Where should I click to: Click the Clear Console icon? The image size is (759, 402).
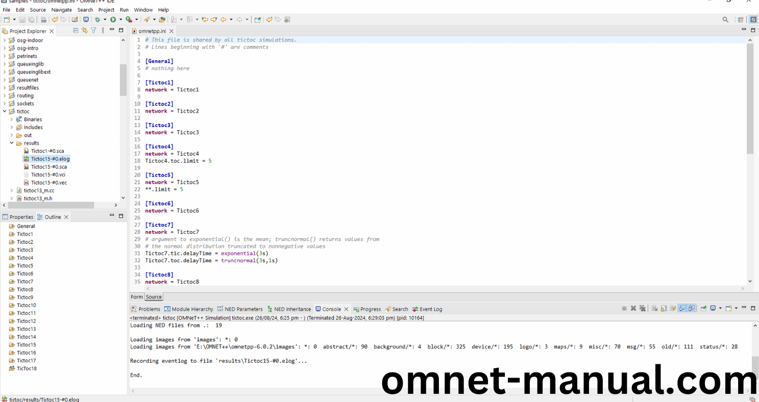tap(654, 309)
